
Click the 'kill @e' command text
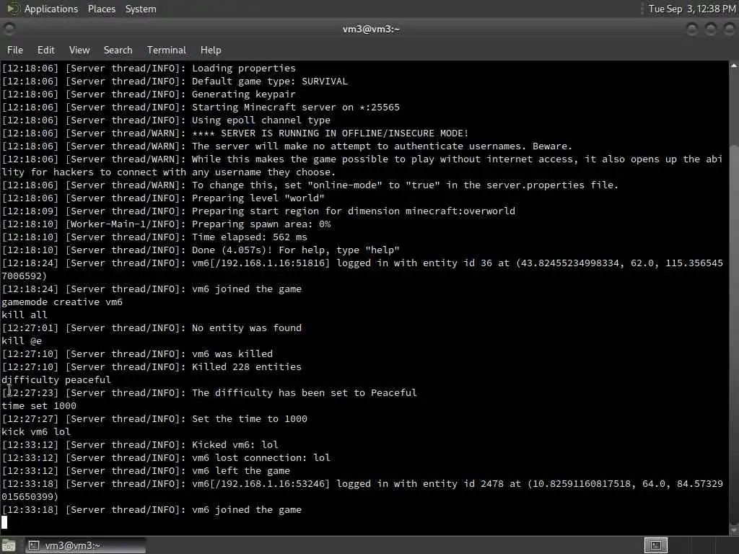[22, 340]
